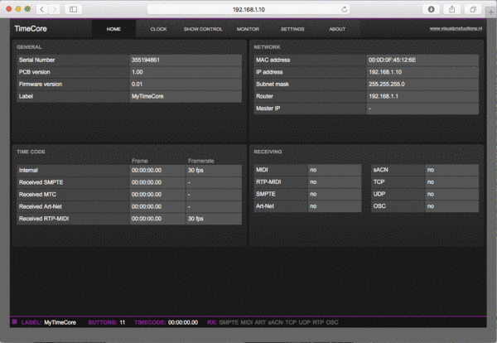Switch to the SHOW CONTROL tab
Image resolution: width=497 pixels, height=343 pixels.
tap(203, 29)
